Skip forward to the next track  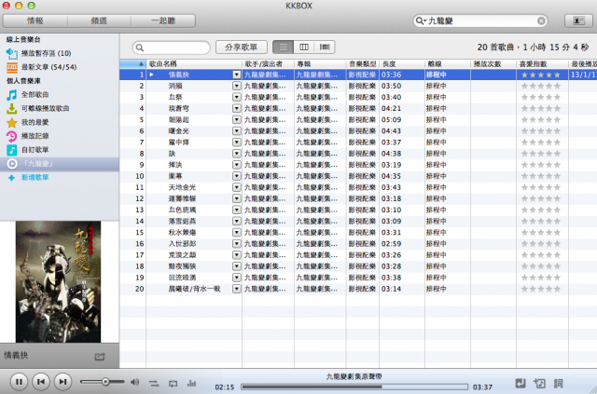pos(62,382)
